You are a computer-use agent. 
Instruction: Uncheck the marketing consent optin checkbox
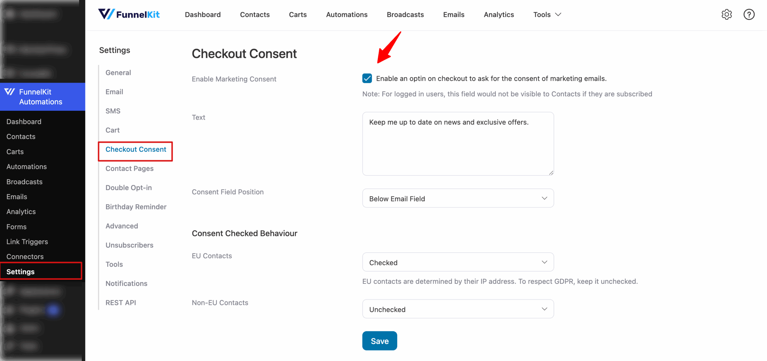coord(367,78)
